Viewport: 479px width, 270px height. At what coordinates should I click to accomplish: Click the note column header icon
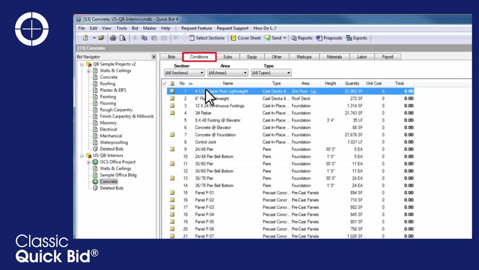(172, 83)
